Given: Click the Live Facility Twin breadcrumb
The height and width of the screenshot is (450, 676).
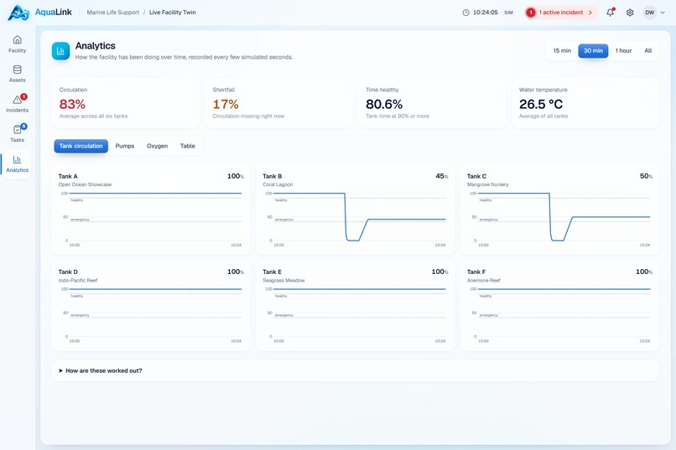Looking at the screenshot, I should (173, 13).
